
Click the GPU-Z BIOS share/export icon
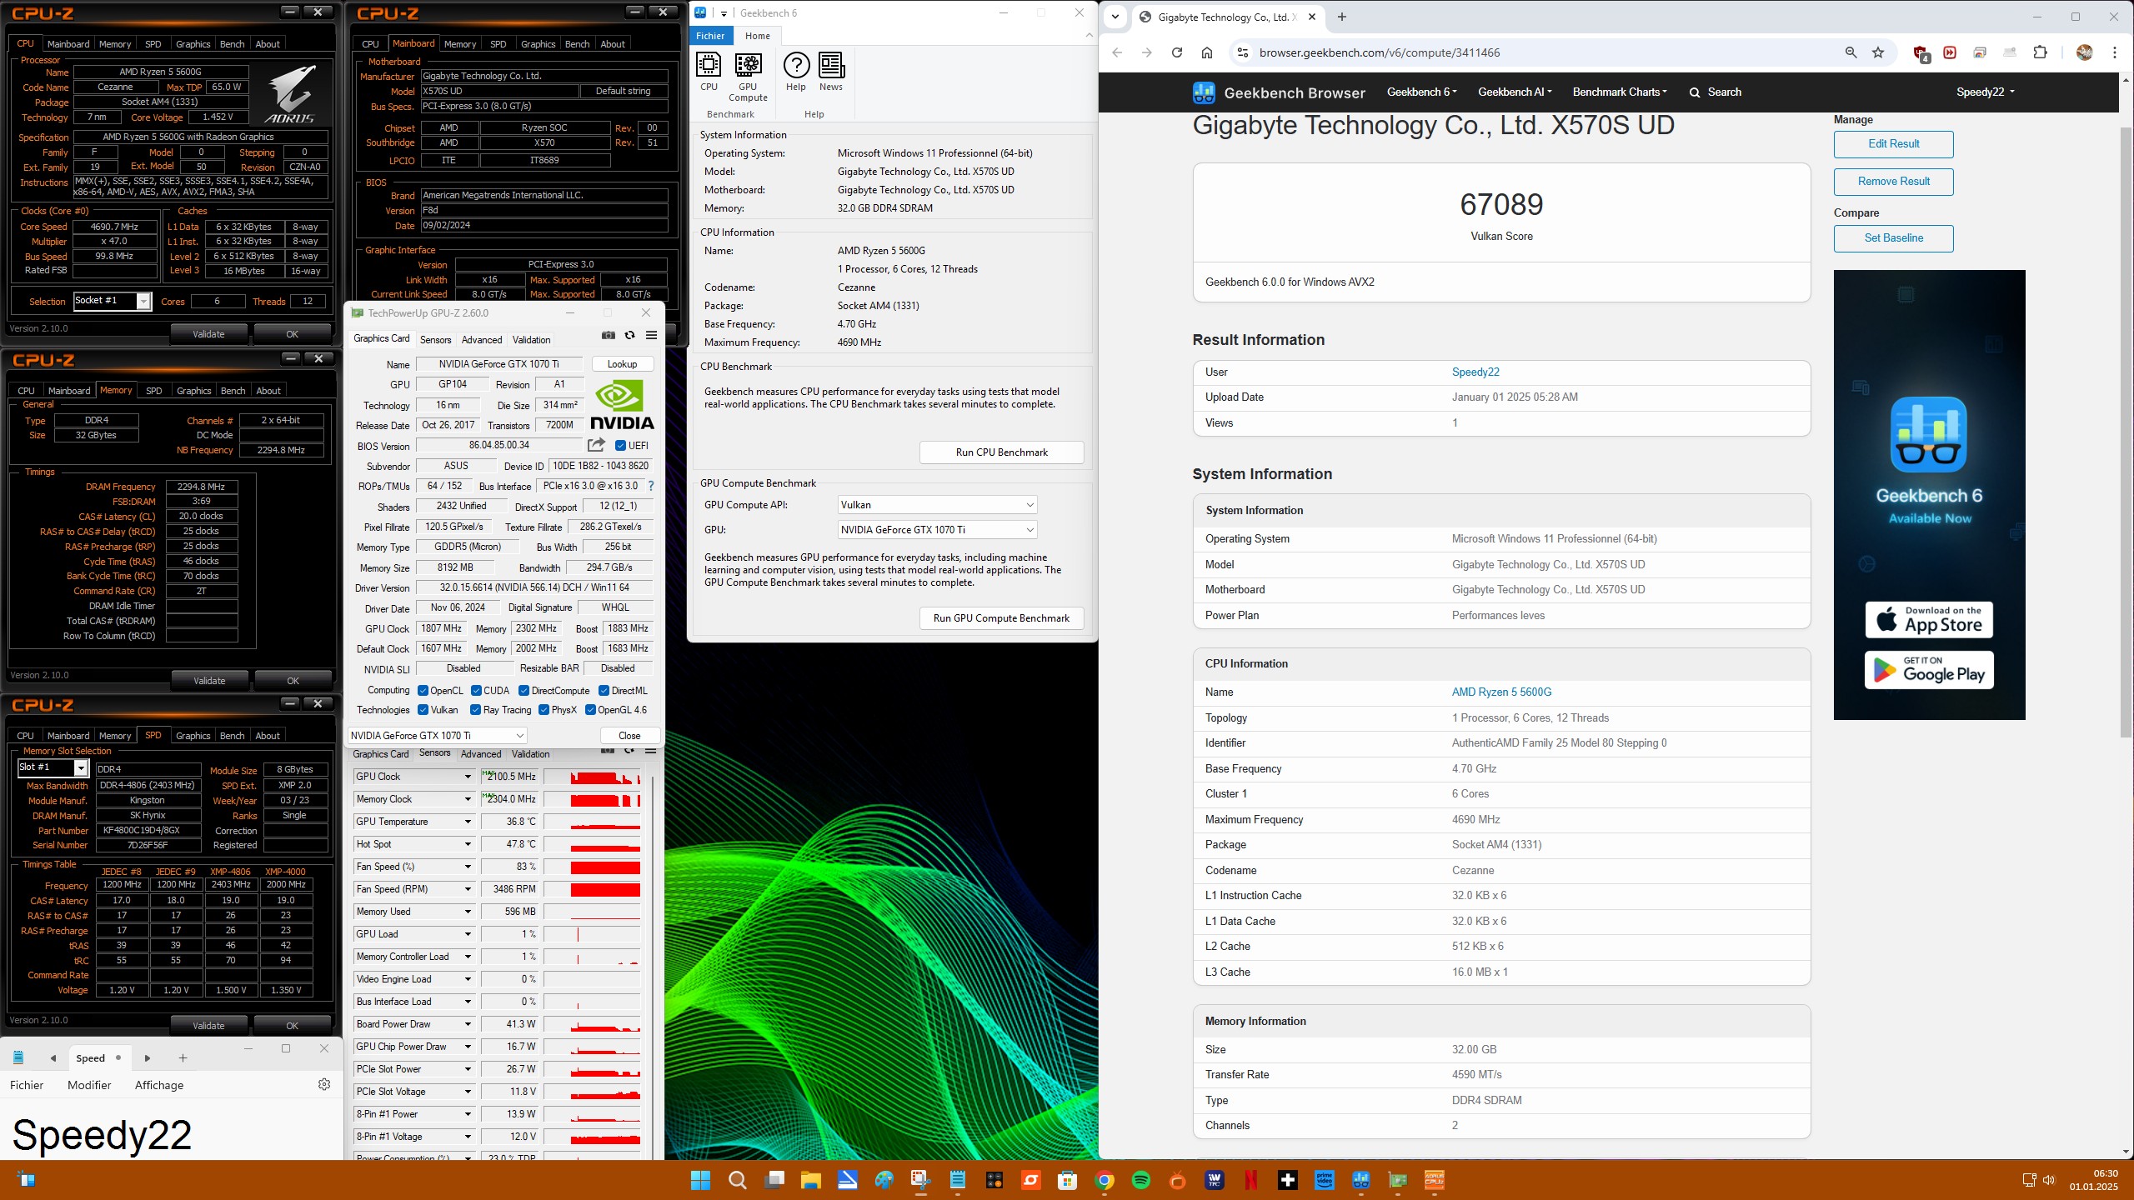point(596,445)
